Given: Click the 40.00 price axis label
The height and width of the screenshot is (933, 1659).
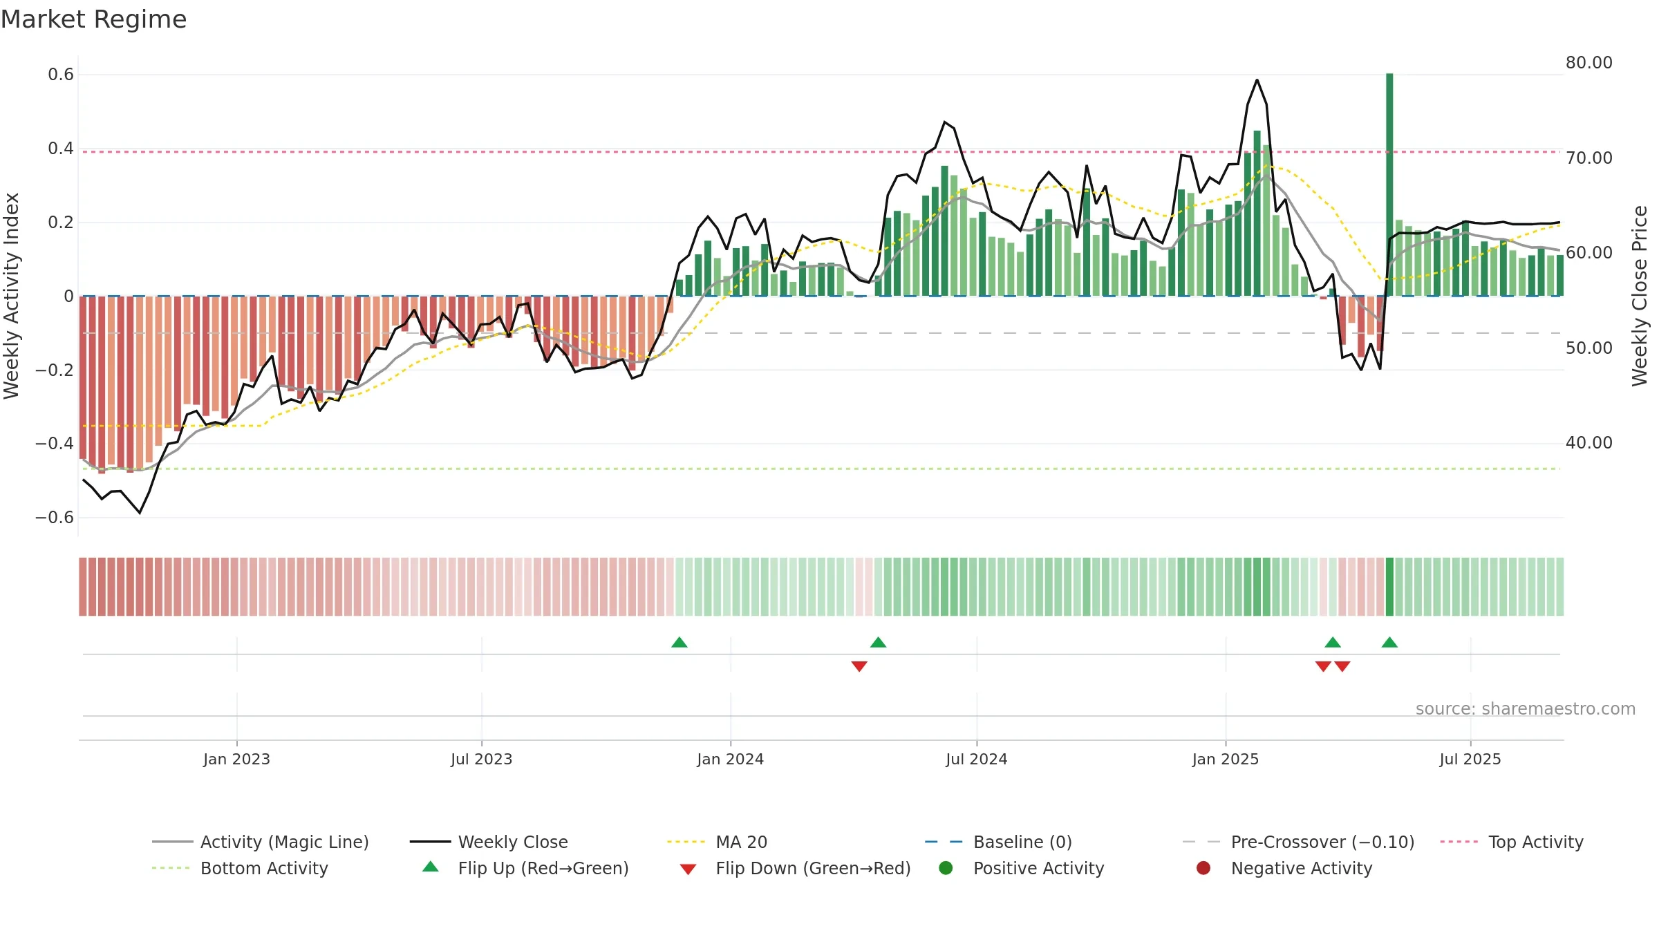Looking at the screenshot, I should tap(1589, 443).
